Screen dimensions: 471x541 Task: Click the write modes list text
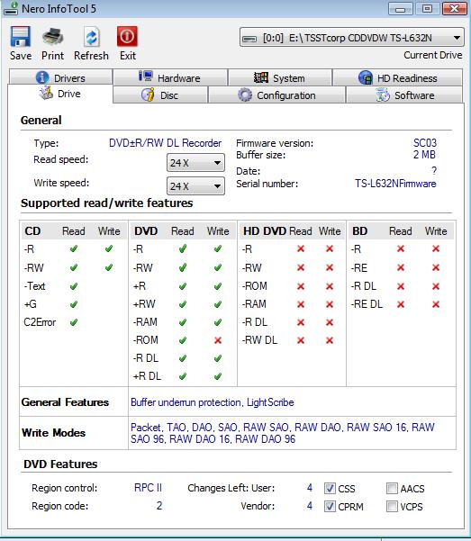coord(283,433)
